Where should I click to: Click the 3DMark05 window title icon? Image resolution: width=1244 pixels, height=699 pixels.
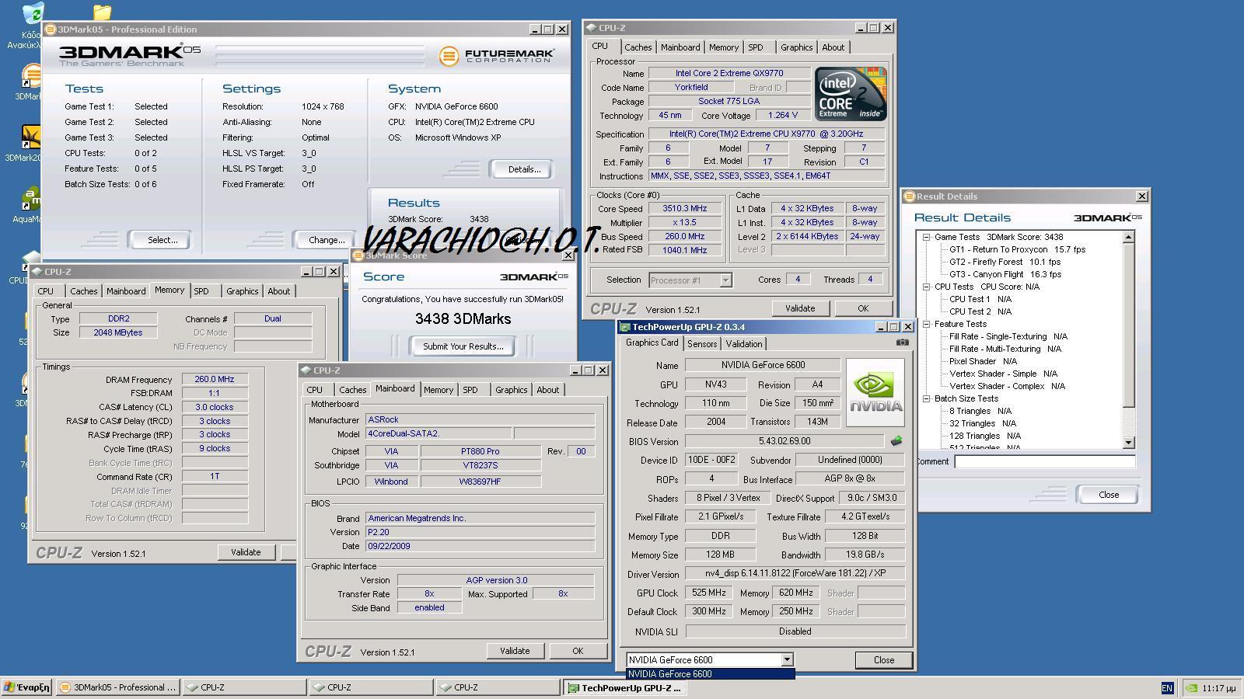coord(51,30)
